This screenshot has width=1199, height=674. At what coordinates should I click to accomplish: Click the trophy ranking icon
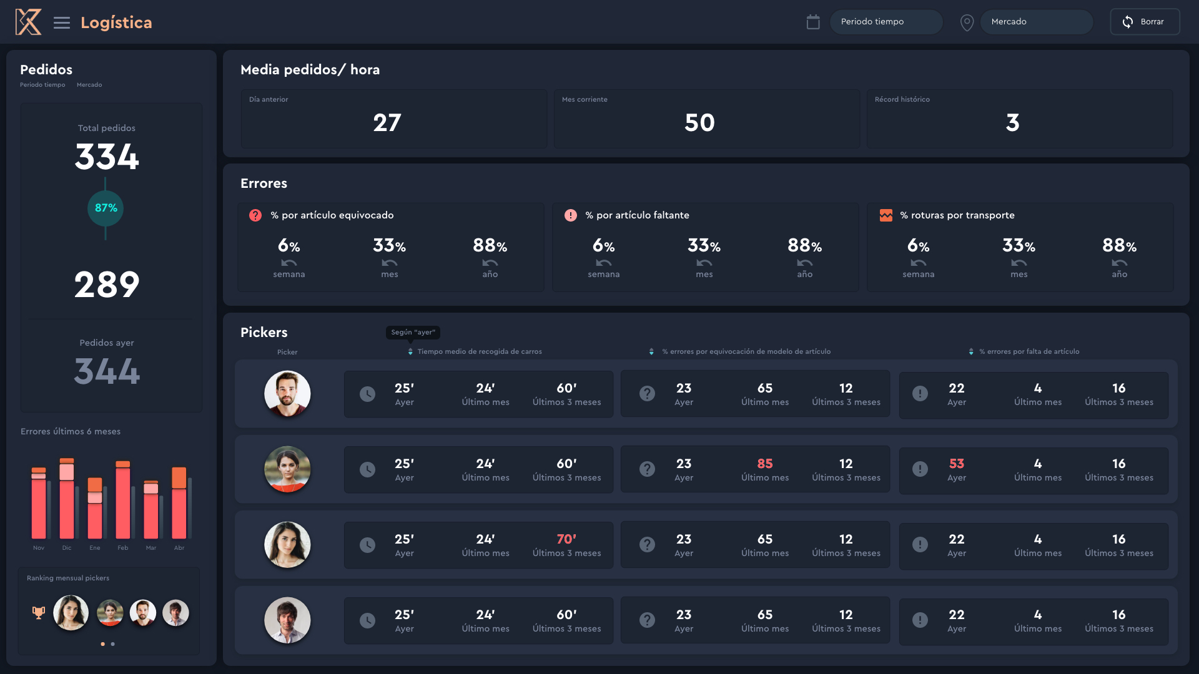coord(39,613)
